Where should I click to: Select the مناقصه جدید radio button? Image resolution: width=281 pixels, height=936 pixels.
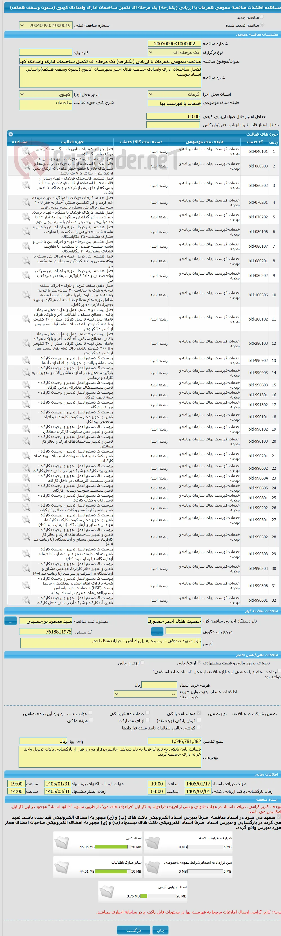click(x=262, y=17)
